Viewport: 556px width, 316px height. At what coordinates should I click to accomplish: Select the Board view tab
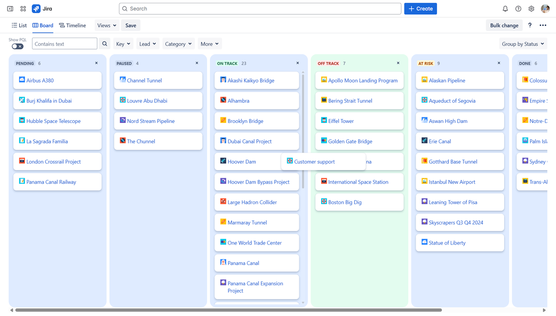(43, 26)
